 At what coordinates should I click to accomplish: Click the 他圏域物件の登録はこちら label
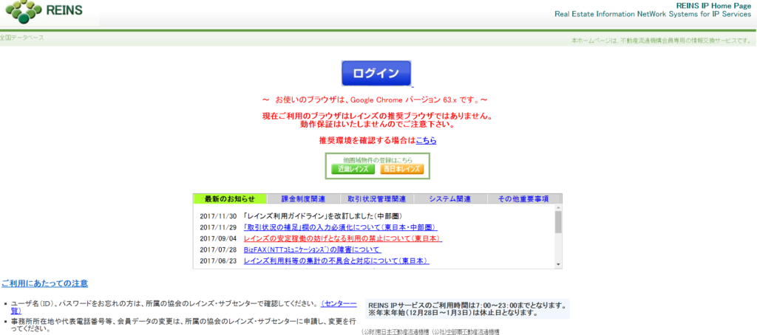[x=378, y=159]
